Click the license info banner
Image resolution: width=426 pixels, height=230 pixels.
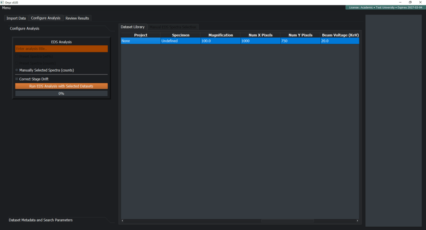point(386,7)
